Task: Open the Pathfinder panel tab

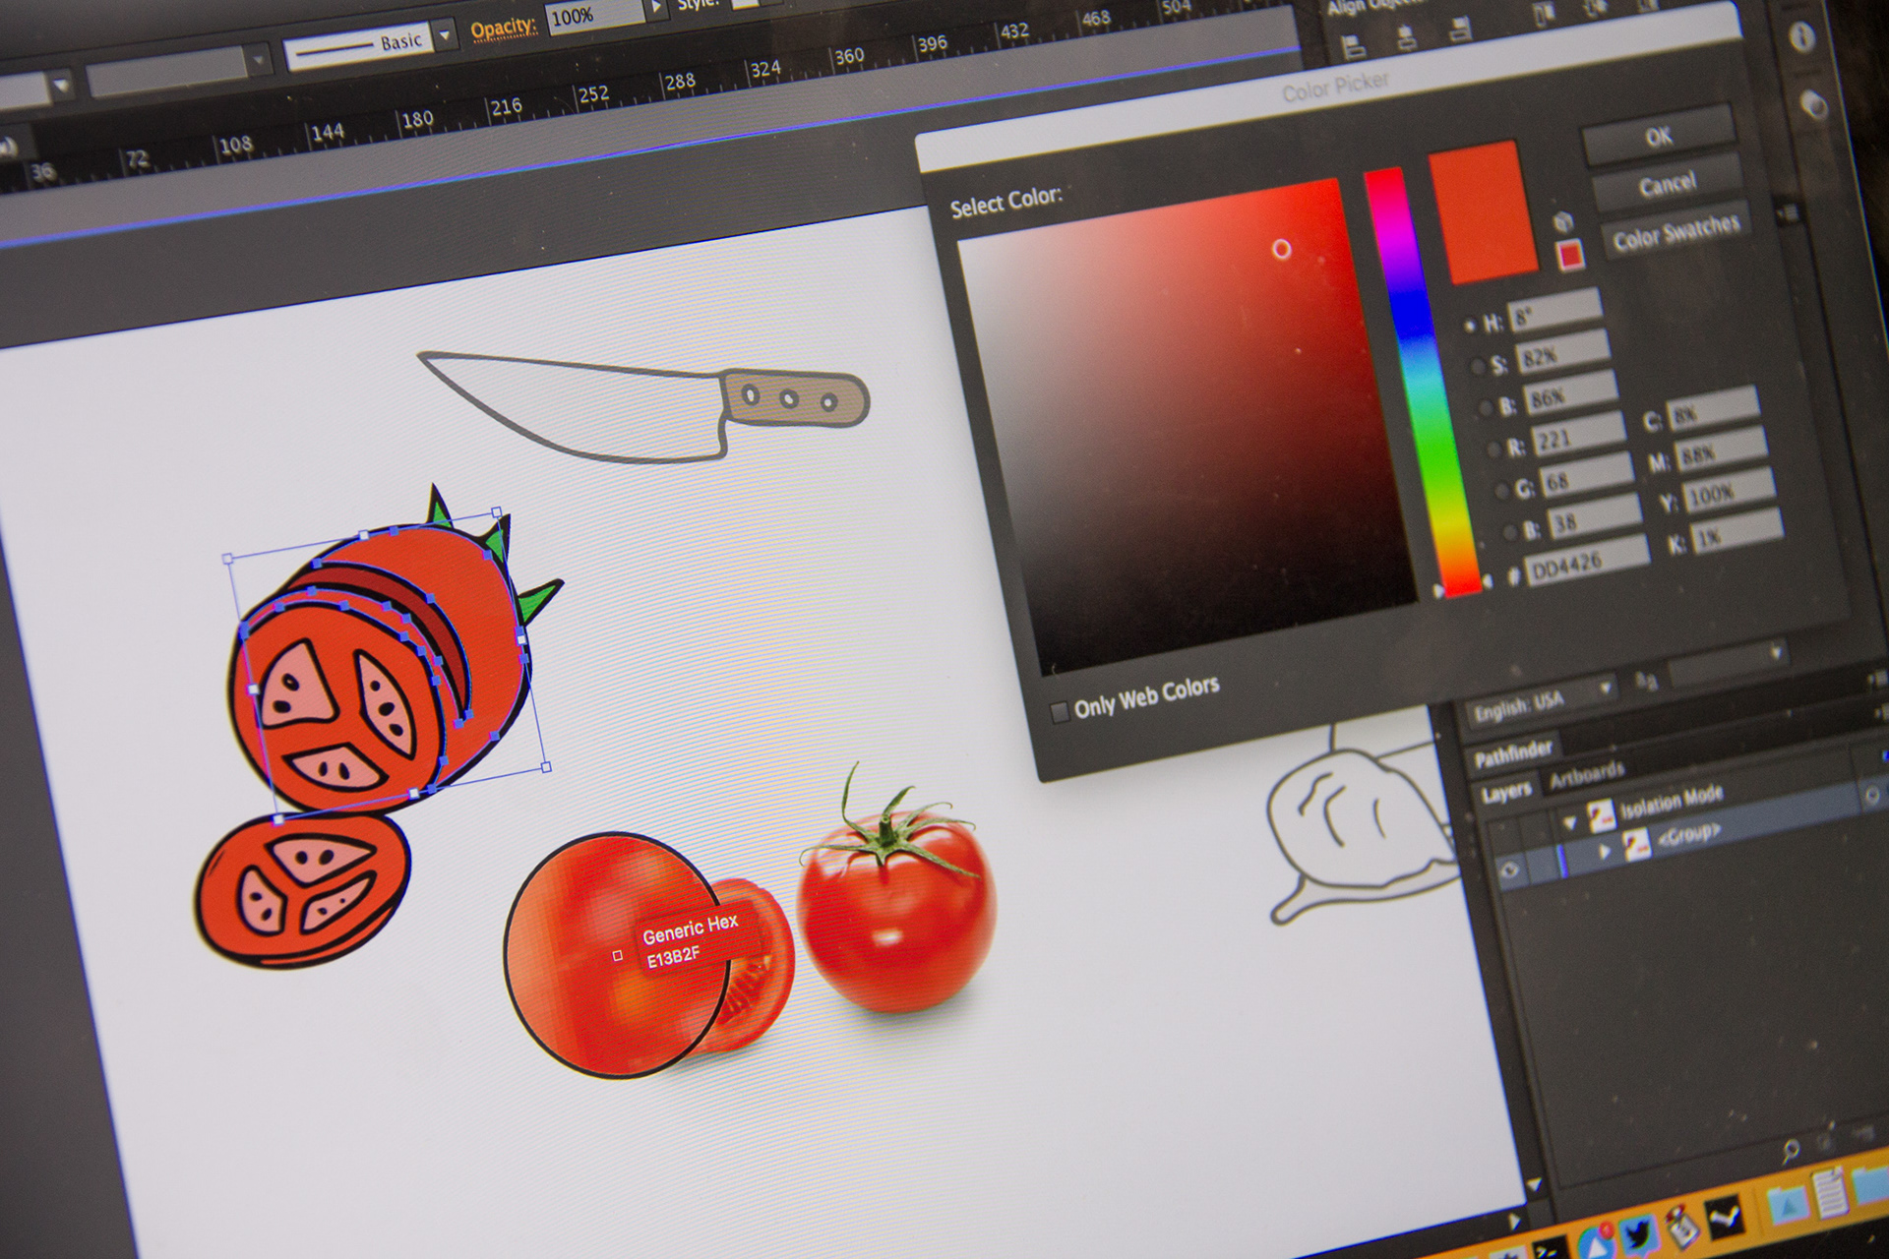Action: click(x=1513, y=753)
